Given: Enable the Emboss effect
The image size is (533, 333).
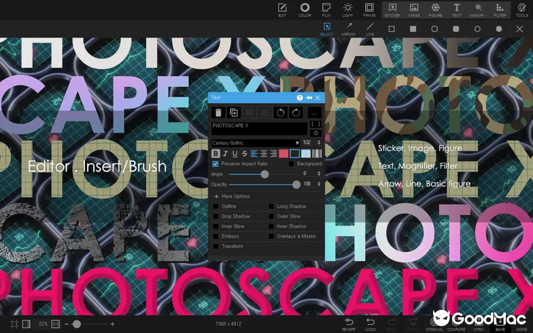Looking at the screenshot, I should coord(216,236).
